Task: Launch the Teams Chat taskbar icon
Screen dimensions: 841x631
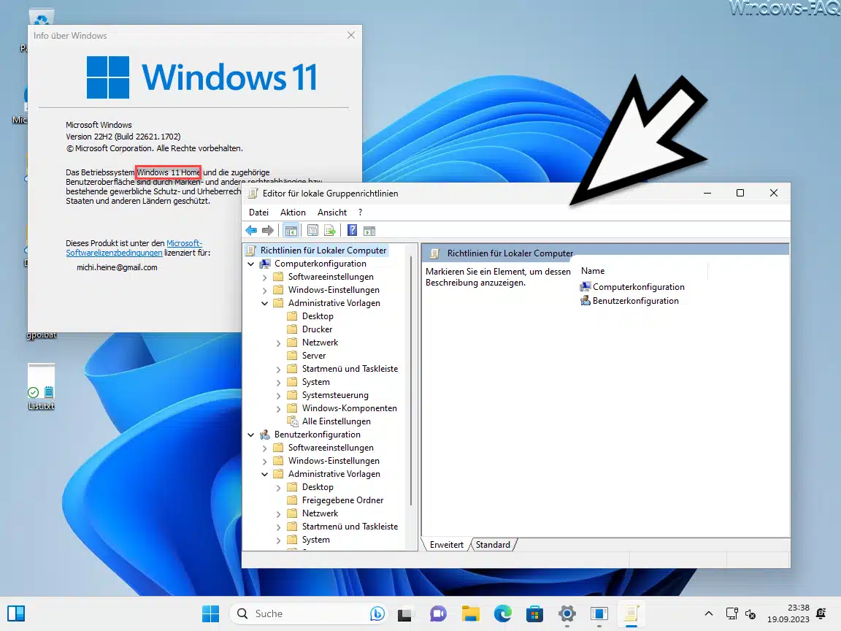Action: [438, 613]
